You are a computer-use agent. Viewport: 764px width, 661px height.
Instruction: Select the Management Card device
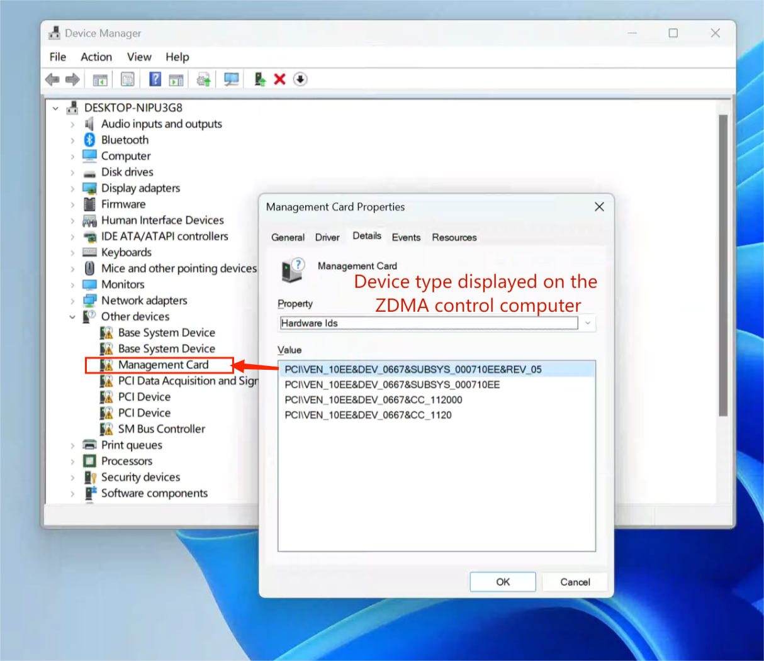[x=163, y=365]
